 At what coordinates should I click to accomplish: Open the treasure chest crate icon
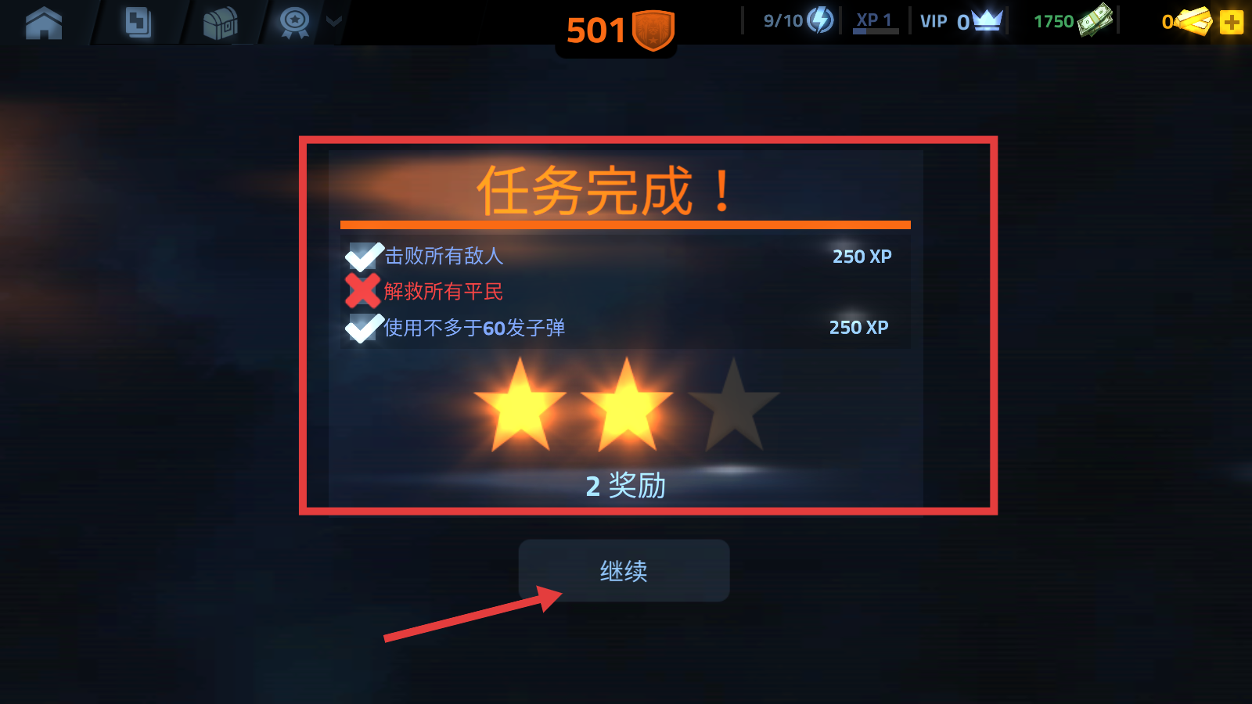click(x=220, y=23)
